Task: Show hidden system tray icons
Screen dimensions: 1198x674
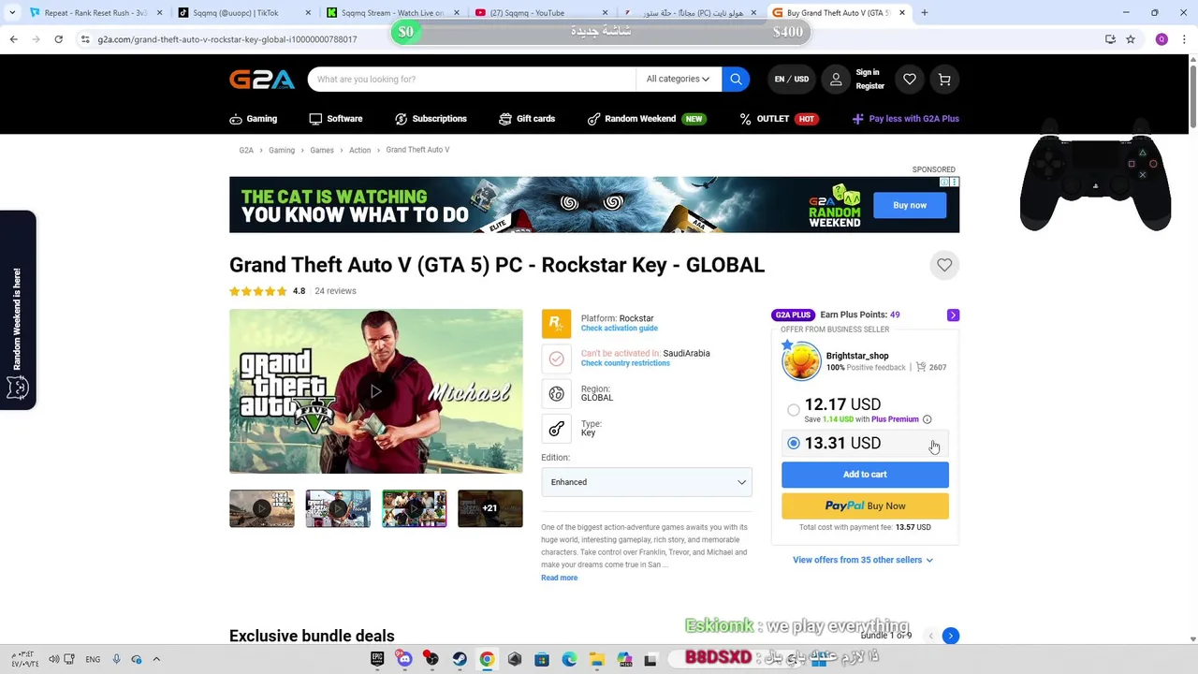Action: [156, 659]
